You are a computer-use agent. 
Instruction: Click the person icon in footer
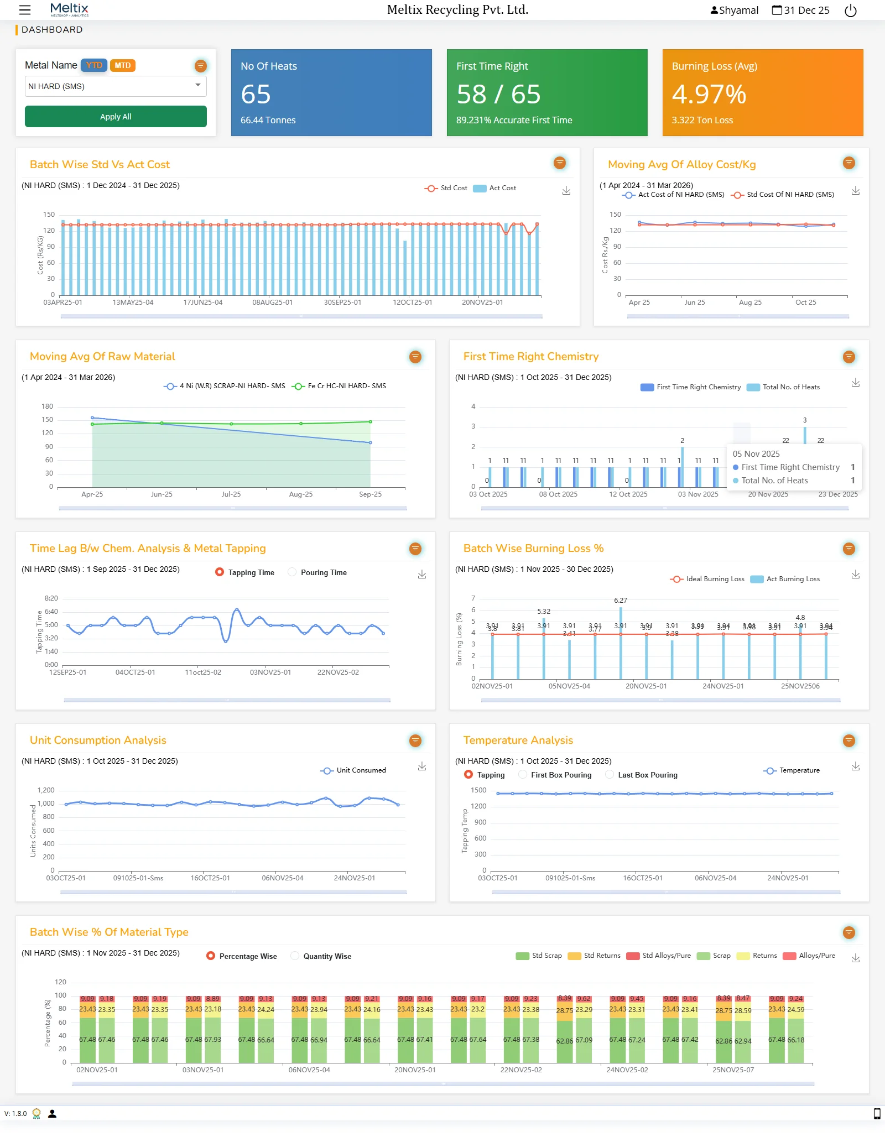53,1113
